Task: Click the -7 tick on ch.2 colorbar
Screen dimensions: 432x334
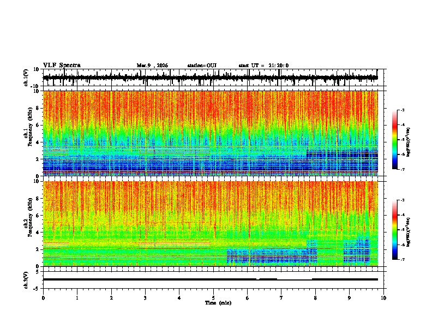Action: [403, 260]
